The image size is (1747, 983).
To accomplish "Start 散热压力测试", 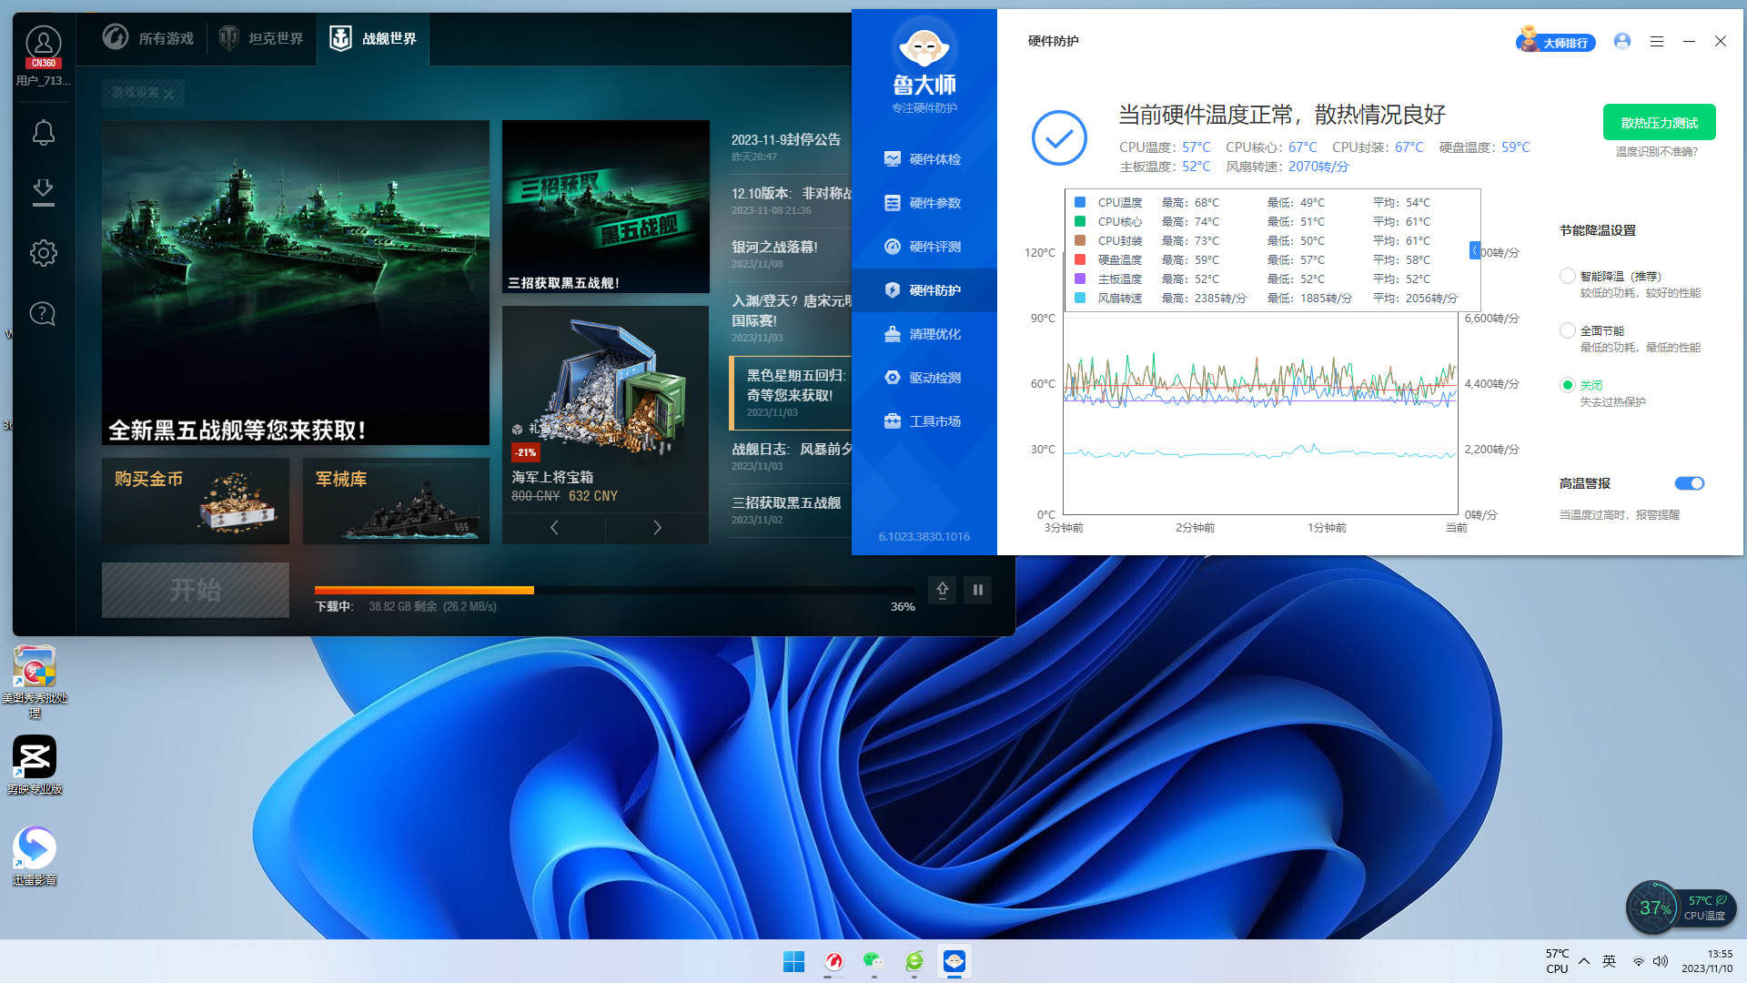I will coord(1660,122).
